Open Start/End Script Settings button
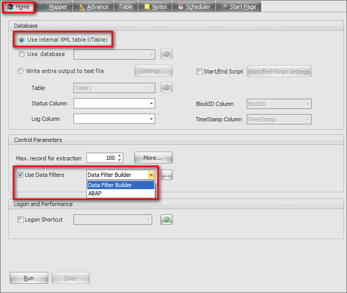 (x=279, y=71)
